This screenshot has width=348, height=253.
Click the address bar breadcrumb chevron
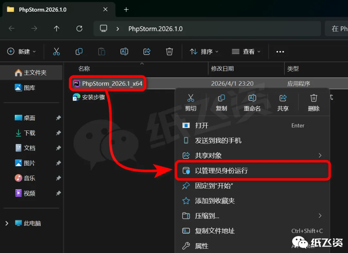(118, 29)
